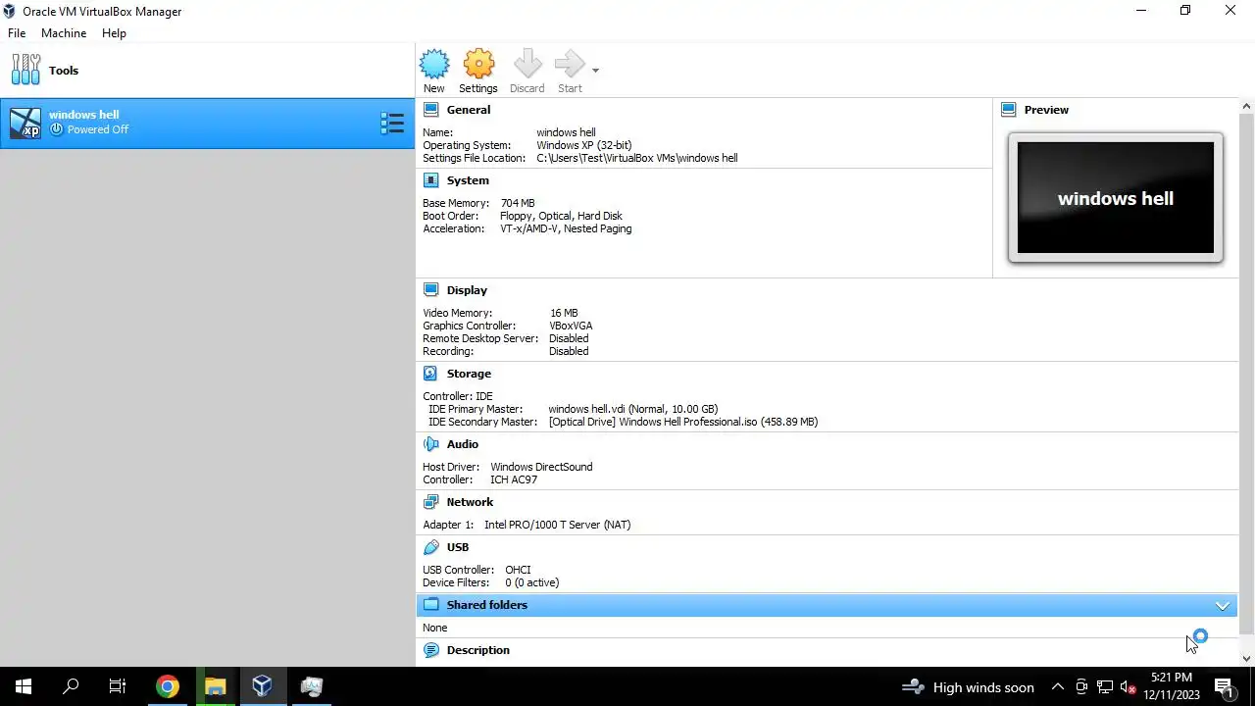Click the Audio section speaker icon
The image size is (1255, 706).
click(x=430, y=444)
